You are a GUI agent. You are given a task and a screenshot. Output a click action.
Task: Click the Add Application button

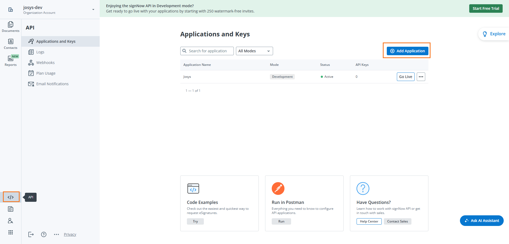[407, 51]
